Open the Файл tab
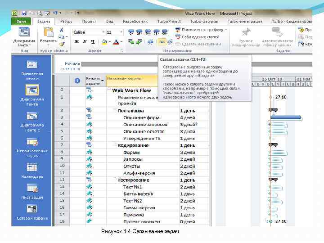Viewport: 324px width, 243px height. pyautogui.click(x=21, y=21)
